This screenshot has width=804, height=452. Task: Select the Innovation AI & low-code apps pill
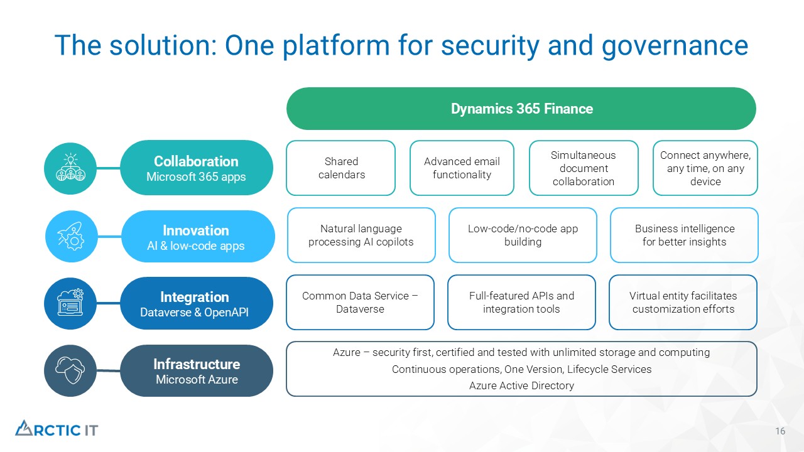coord(196,237)
